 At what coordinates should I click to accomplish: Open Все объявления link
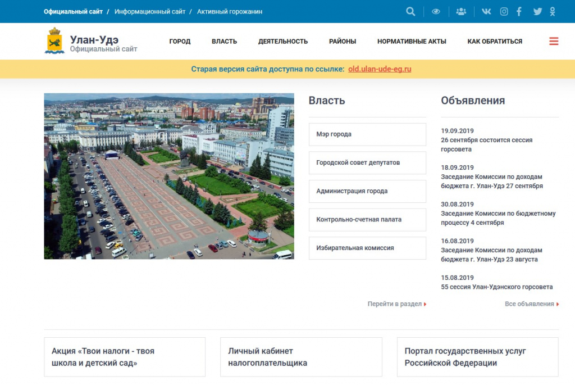(x=531, y=304)
